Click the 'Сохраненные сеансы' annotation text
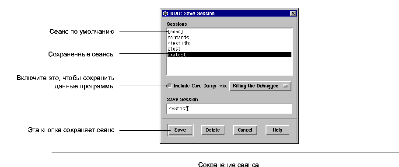Image resolution: width=399 pixels, height=167 pixels. 81,54
